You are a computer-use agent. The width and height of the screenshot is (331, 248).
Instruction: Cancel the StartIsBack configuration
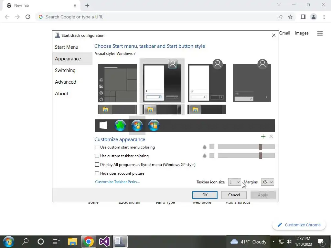[234, 195]
